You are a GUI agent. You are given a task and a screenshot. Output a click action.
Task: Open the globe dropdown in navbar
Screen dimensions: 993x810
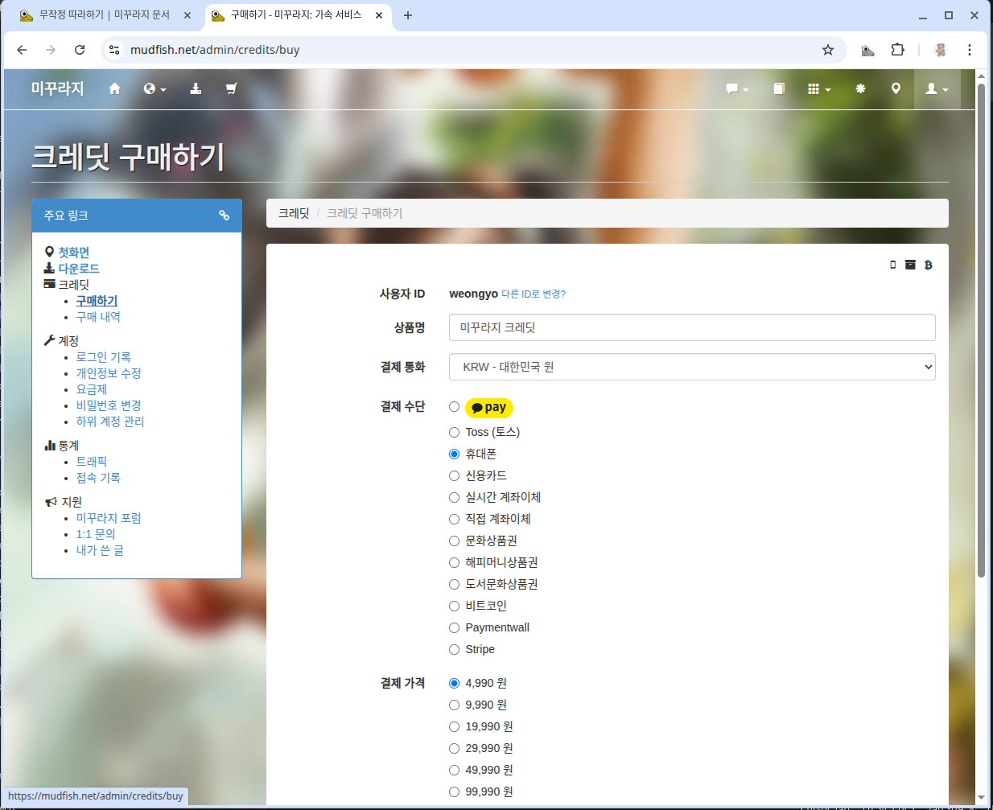(x=155, y=88)
